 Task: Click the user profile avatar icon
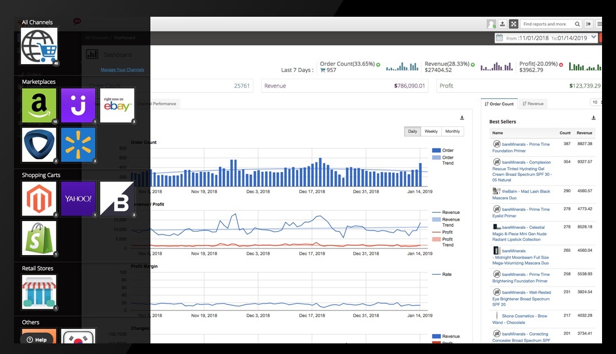coord(491,24)
